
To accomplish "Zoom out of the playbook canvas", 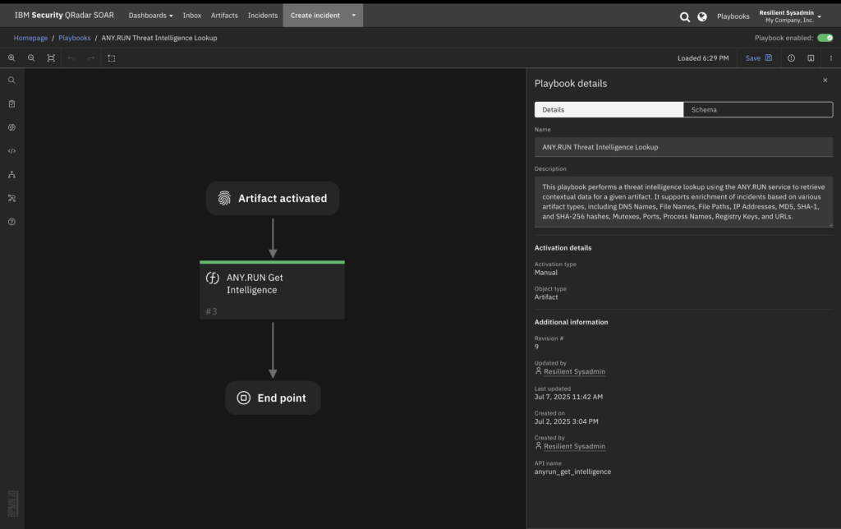I will click(x=31, y=58).
